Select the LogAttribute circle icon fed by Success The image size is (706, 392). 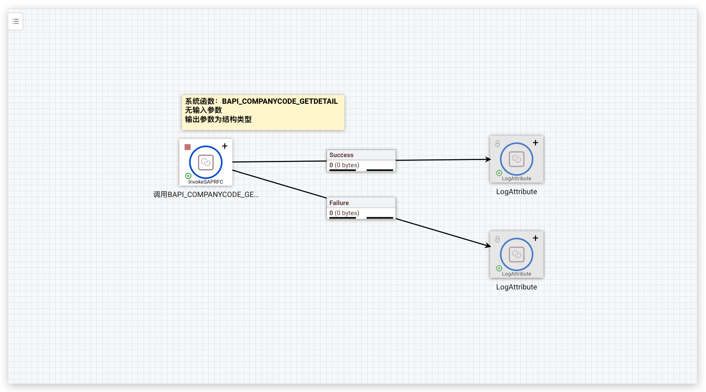click(x=516, y=159)
